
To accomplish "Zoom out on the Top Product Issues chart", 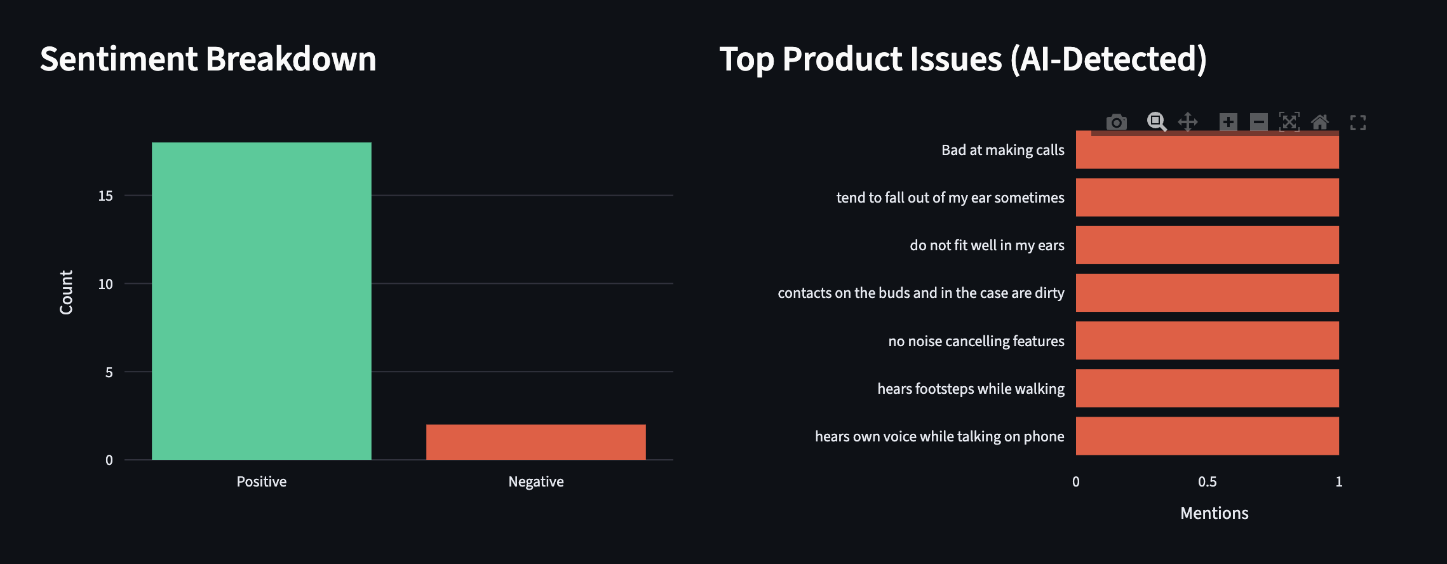I will 1258,121.
